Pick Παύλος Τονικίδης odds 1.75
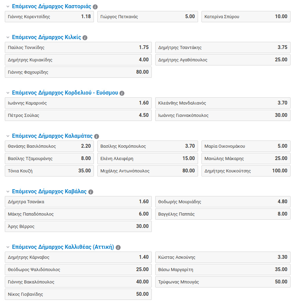The width and height of the screenshot is (294, 304). pos(78,48)
